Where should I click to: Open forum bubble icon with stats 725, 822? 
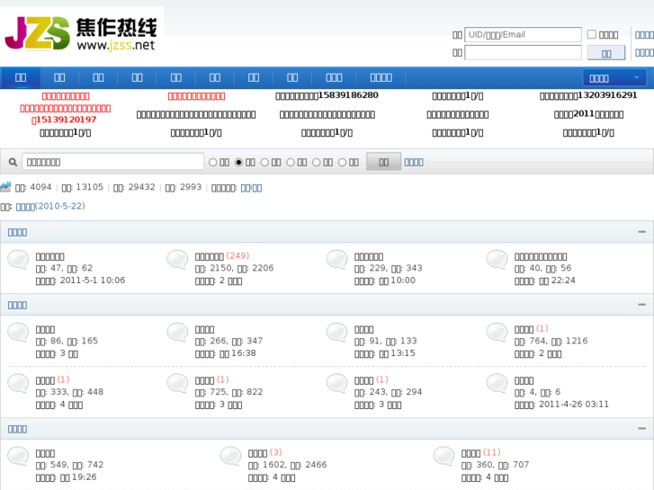click(178, 383)
